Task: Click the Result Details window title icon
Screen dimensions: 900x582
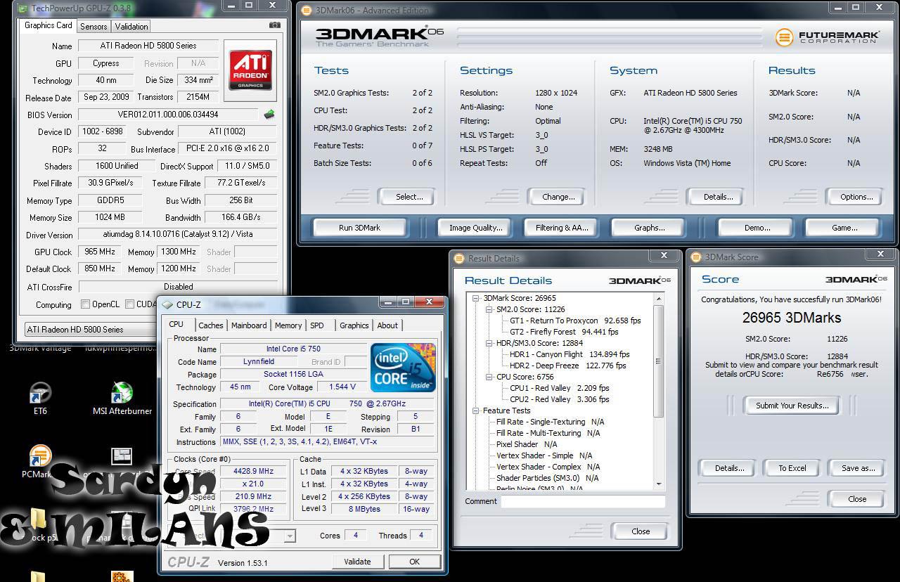Action: (458, 258)
